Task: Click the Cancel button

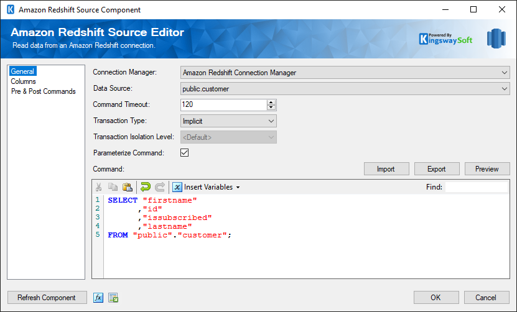Action: point(487,298)
